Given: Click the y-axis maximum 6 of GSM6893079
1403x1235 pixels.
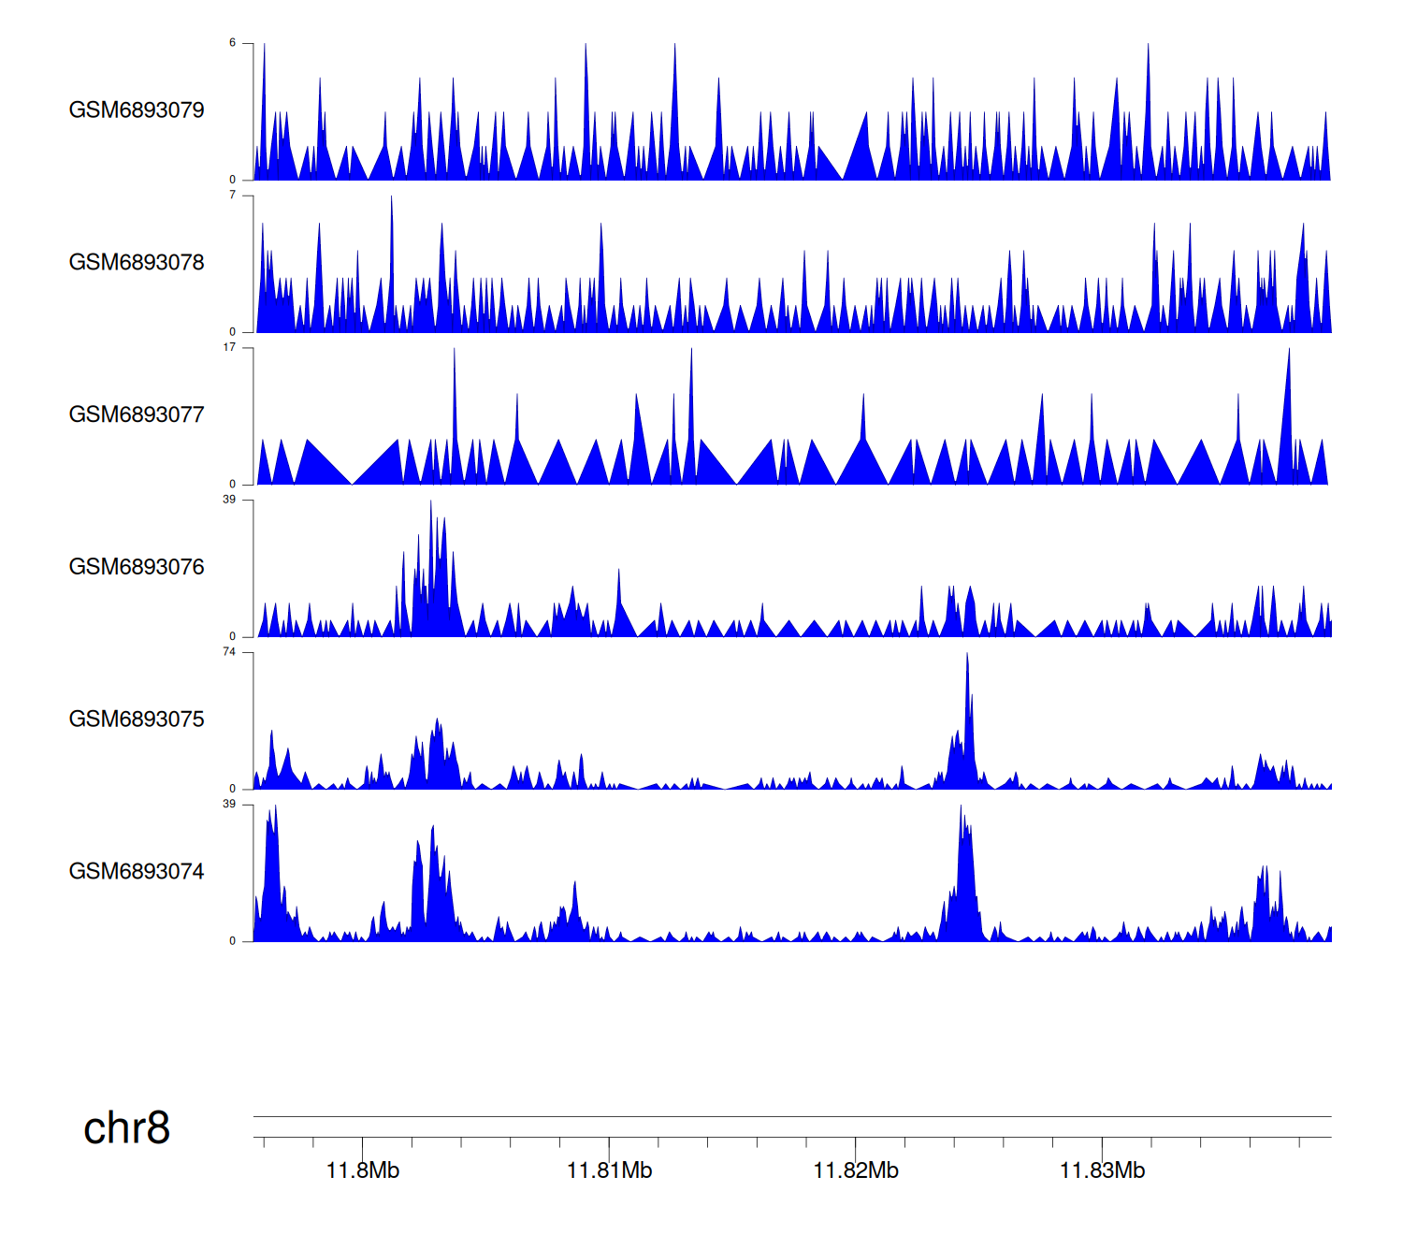Looking at the screenshot, I should [x=233, y=43].
